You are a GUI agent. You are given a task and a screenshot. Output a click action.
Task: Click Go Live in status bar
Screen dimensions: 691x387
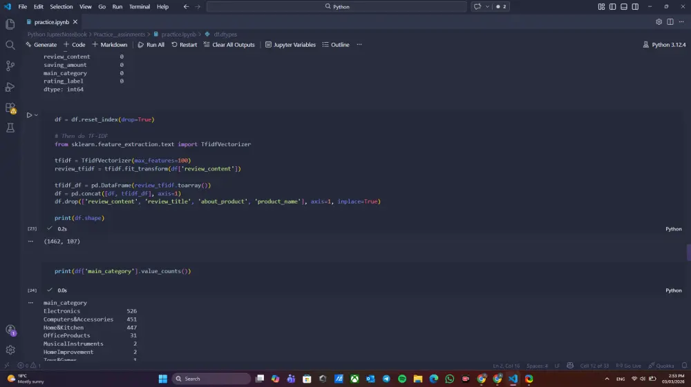coord(628,366)
